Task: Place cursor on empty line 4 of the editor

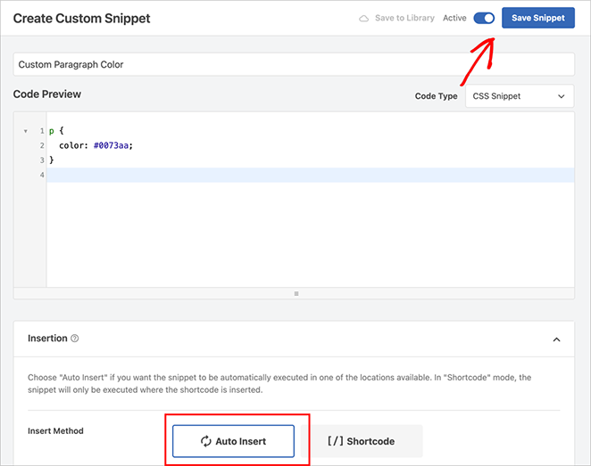Action: click(x=268, y=175)
